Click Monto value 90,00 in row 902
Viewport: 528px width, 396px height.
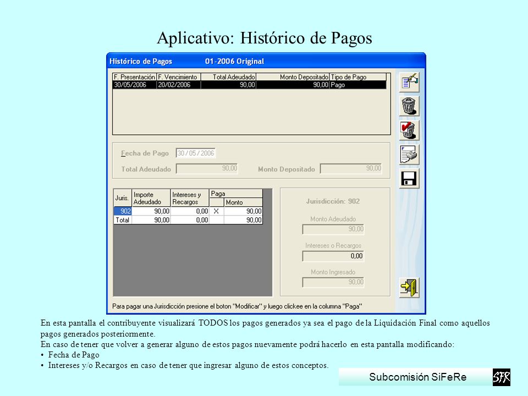[x=243, y=211]
